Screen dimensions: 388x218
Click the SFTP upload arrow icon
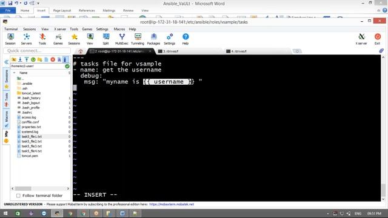tap(27, 59)
